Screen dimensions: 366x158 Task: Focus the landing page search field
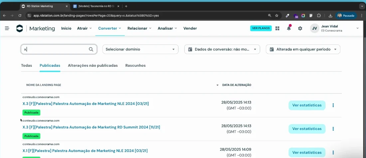(x=59, y=49)
